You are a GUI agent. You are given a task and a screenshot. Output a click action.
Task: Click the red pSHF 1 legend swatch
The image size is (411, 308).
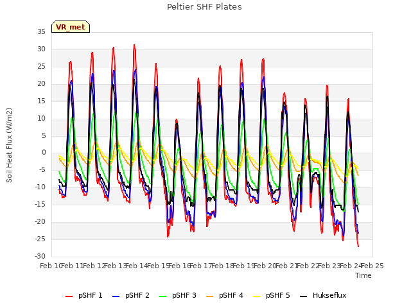[69, 296]
